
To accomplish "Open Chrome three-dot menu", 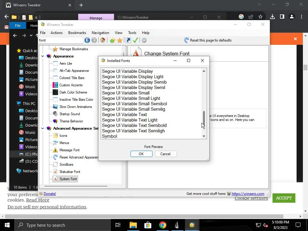I will click(x=301, y=17).
